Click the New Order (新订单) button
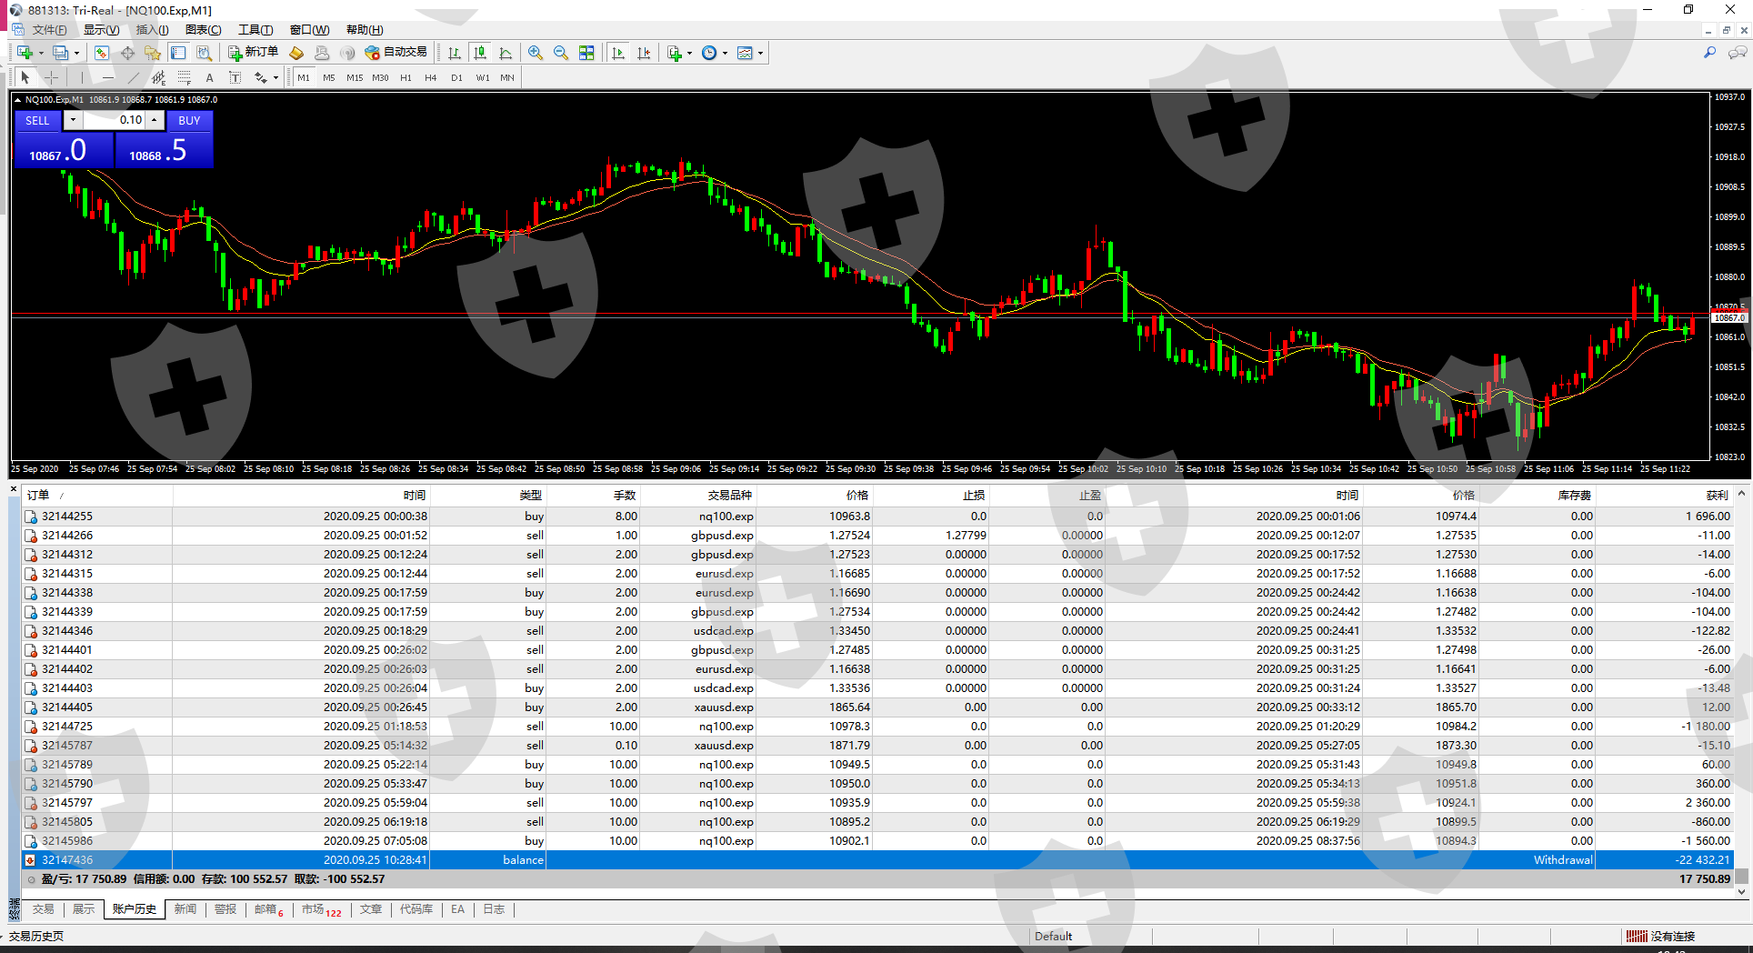The height and width of the screenshot is (953, 1753). tap(253, 52)
